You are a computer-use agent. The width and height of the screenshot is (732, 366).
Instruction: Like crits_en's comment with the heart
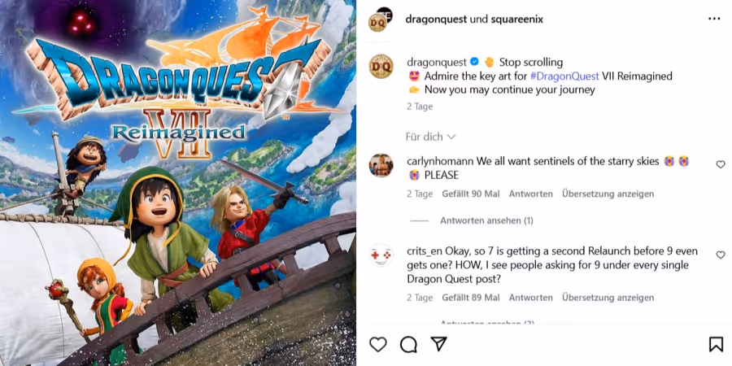[721, 255]
